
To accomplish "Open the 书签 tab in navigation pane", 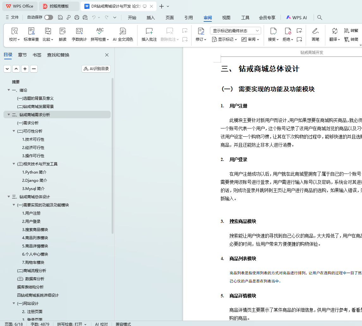I will pos(37,55).
